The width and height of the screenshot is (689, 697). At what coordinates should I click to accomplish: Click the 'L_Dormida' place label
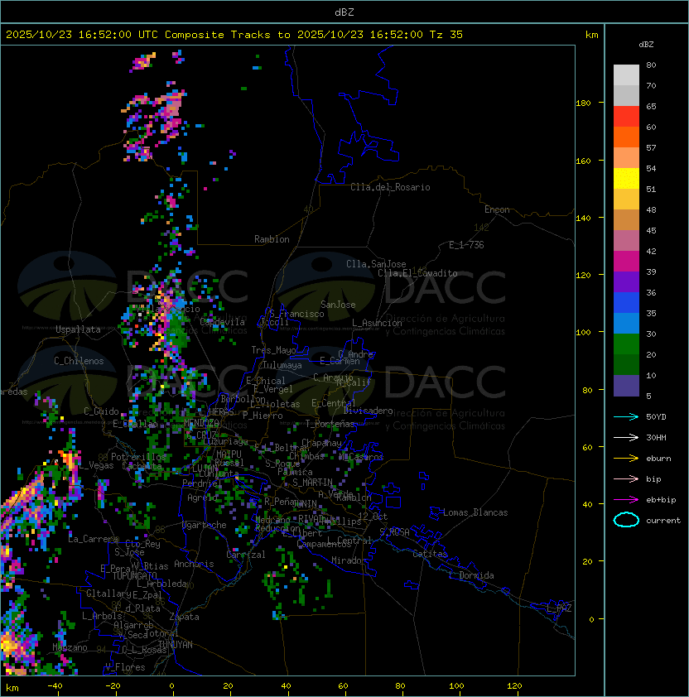tap(471, 575)
